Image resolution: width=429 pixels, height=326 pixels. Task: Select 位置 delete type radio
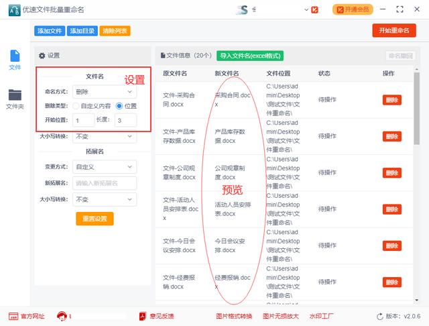tap(119, 106)
